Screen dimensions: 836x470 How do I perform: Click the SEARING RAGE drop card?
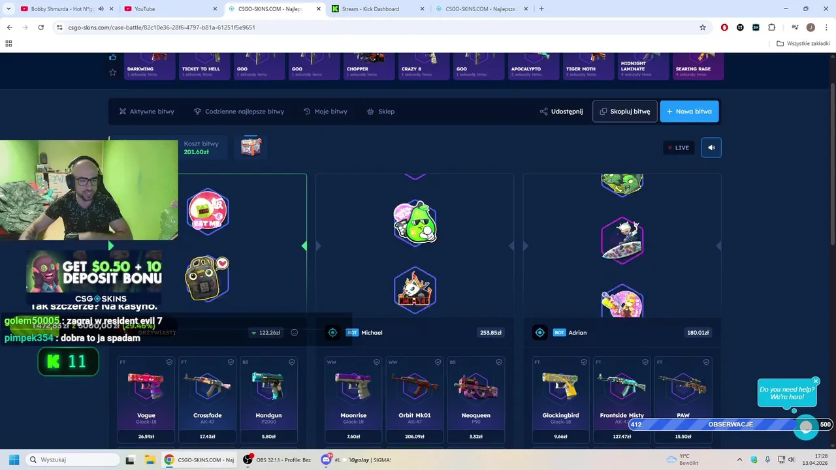click(698, 66)
